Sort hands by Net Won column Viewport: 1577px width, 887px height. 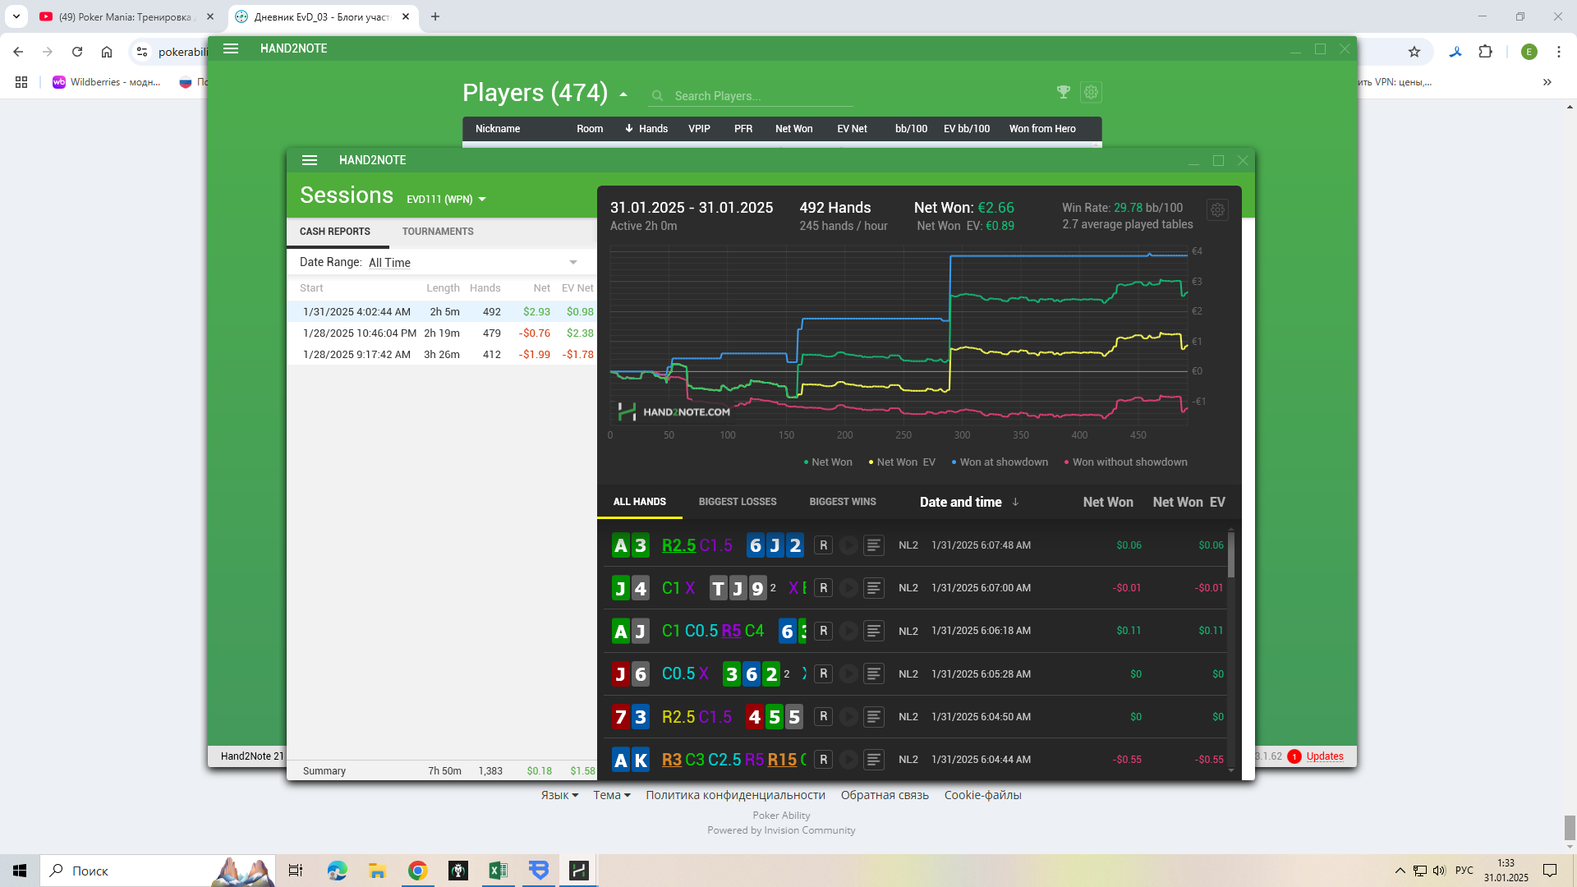pos(1108,502)
